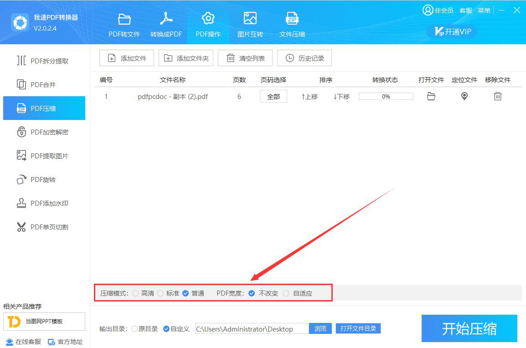Open PDF提取图片 in the sidebar
Viewport: 526px width, 348px height.
click(44, 156)
